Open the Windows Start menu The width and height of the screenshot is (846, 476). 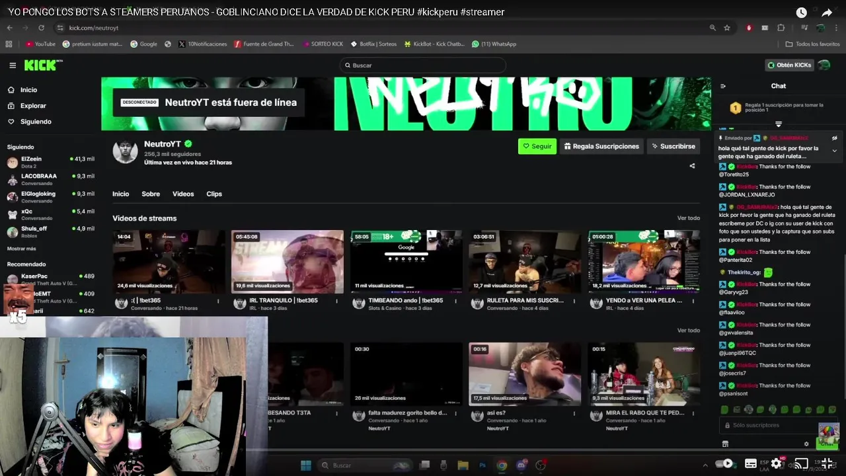(x=306, y=465)
